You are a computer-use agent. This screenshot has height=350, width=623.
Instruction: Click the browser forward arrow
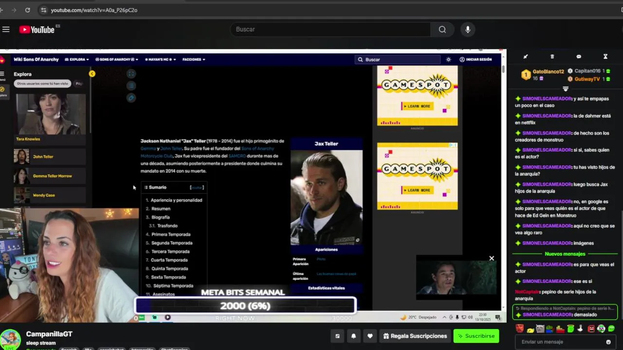pyautogui.click(x=13, y=10)
